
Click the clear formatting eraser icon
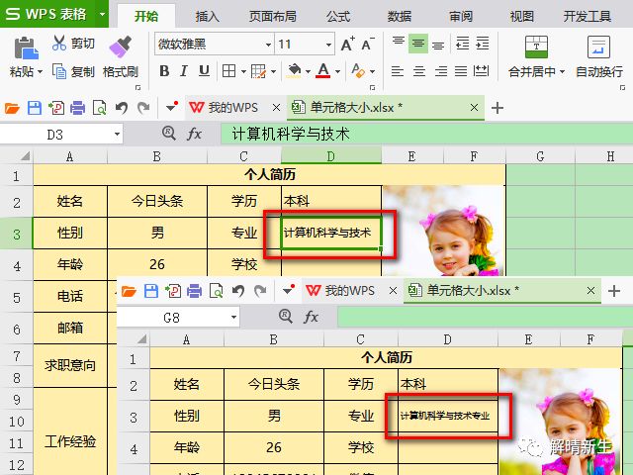click(358, 71)
